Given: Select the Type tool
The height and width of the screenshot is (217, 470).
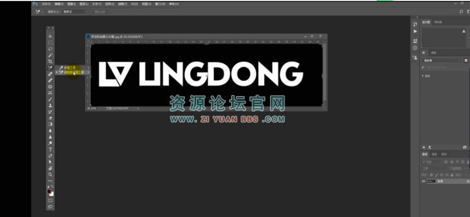Looking at the screenshot, I should tap(50, 150).
